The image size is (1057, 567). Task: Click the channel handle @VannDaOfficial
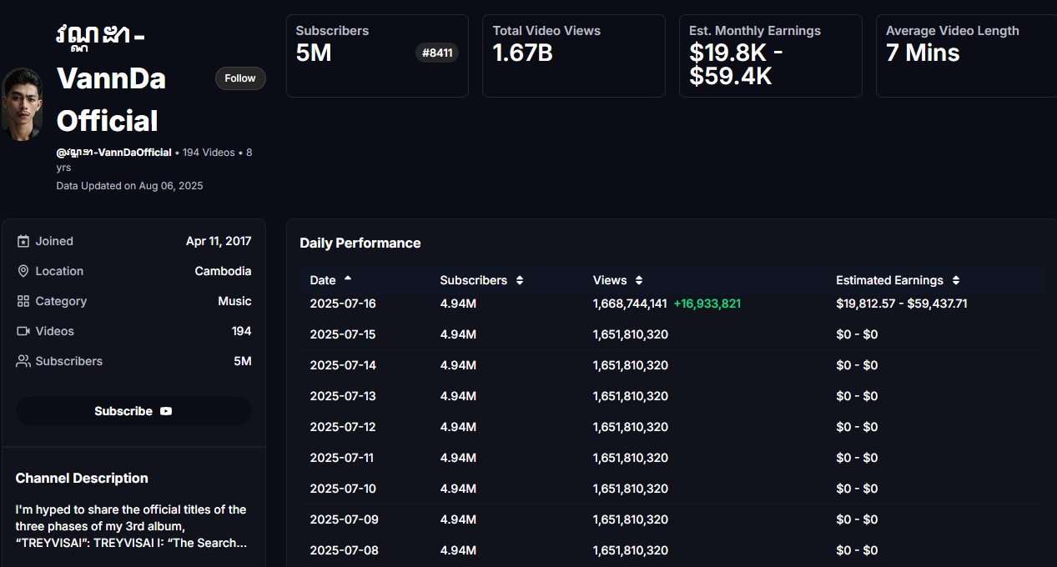tap(113, 153)
